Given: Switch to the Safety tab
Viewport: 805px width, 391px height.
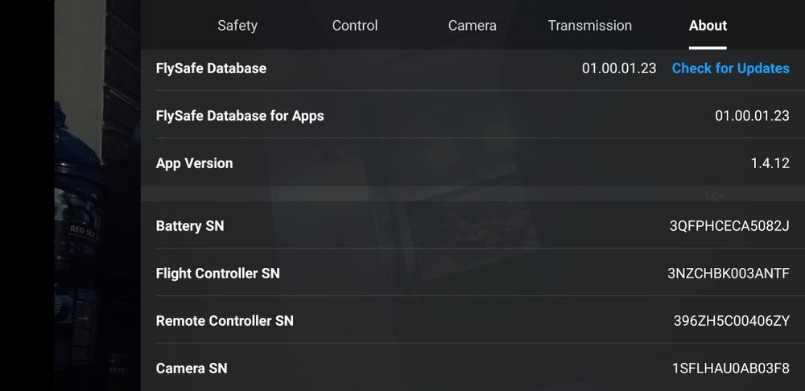Looking at the screenshot, I should coord(237,26).
